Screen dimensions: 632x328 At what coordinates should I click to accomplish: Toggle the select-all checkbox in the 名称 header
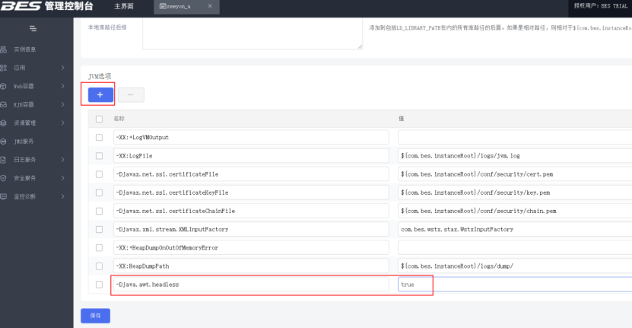(x=99, y=119)
